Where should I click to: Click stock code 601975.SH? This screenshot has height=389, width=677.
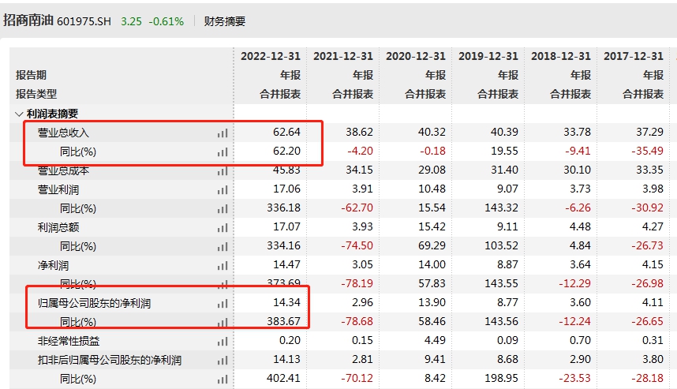point(84,21)
